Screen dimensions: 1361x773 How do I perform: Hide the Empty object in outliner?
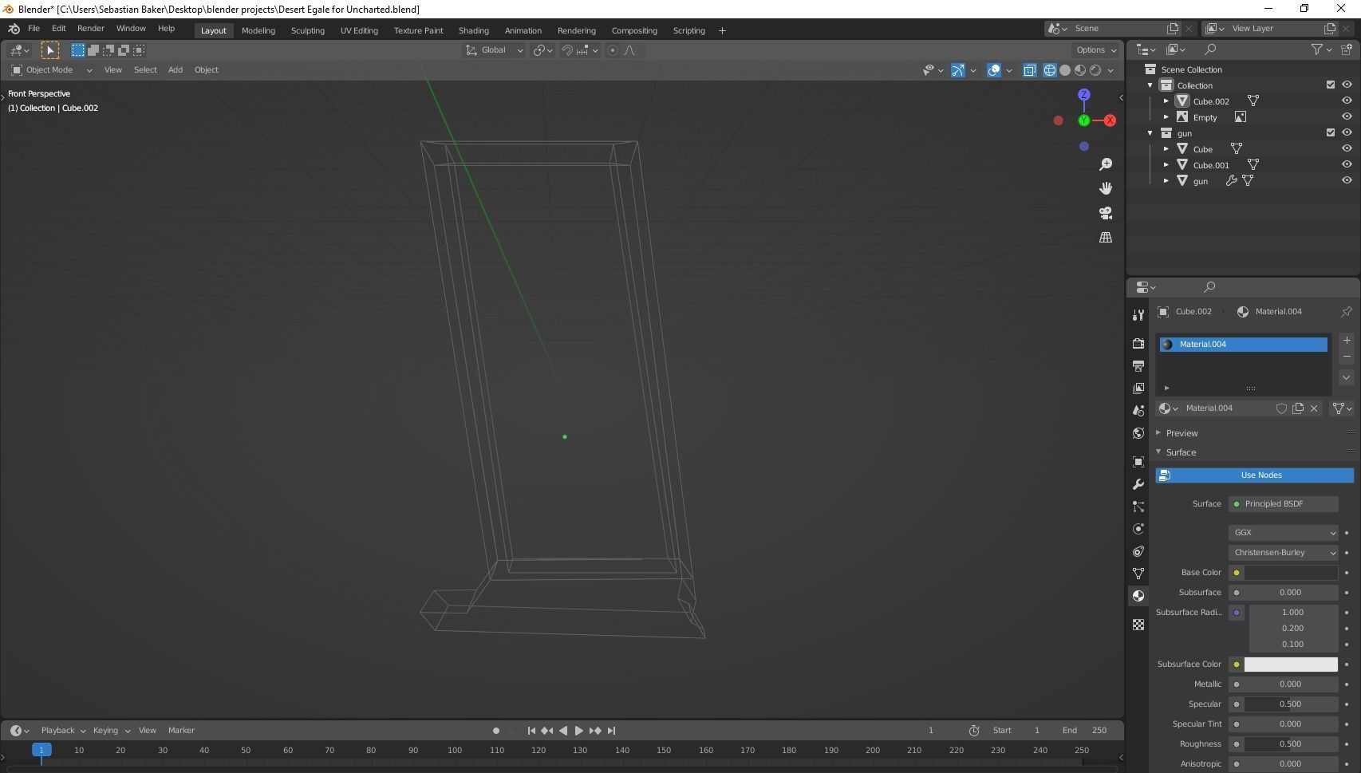coord(1347,117)
